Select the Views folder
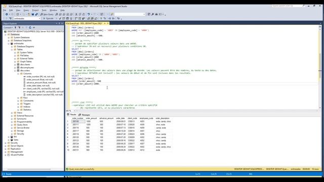324x182 pixels. [x=19, y=113]
